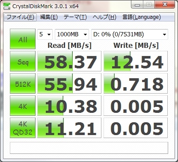Start the Seq sequential test
The image size is (178, 162).
tap(23, 61)
